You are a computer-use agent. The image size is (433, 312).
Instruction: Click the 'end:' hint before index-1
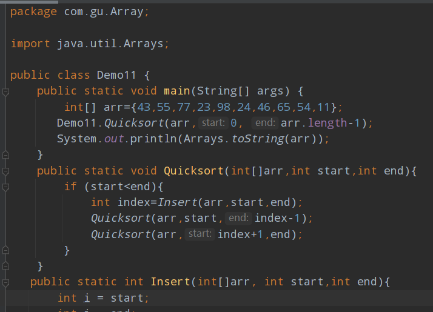tap(238, 218)
